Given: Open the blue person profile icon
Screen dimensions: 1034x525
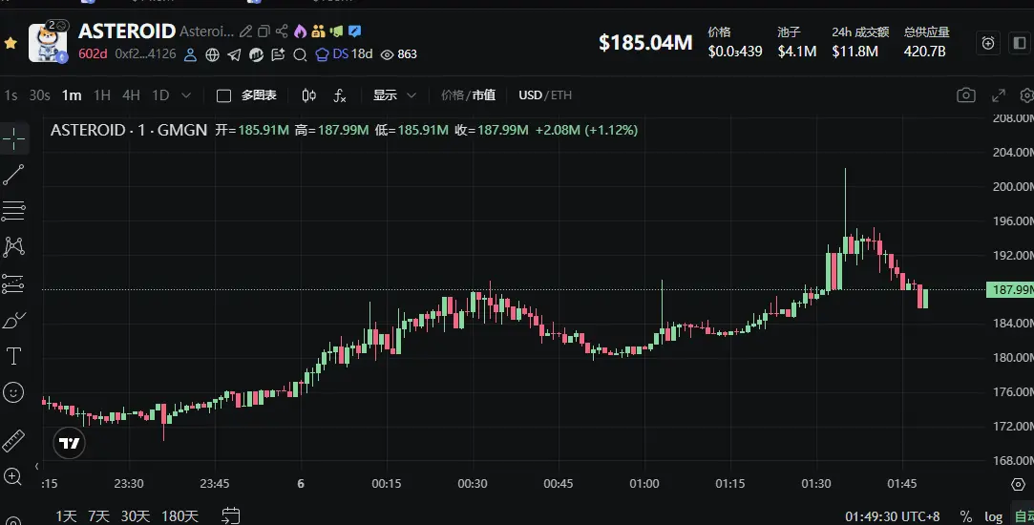Looking at the screenshot, I should [x=190, y=54].
